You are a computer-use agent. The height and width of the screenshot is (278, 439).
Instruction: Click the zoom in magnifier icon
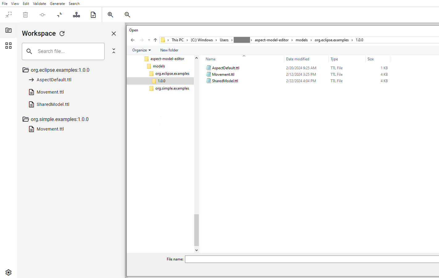tap(110, 15)
